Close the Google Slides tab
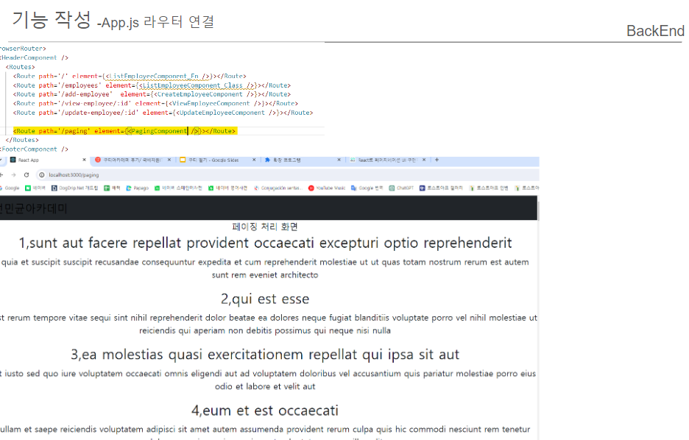Screen dimensions: 689x440 coord(254,160)
